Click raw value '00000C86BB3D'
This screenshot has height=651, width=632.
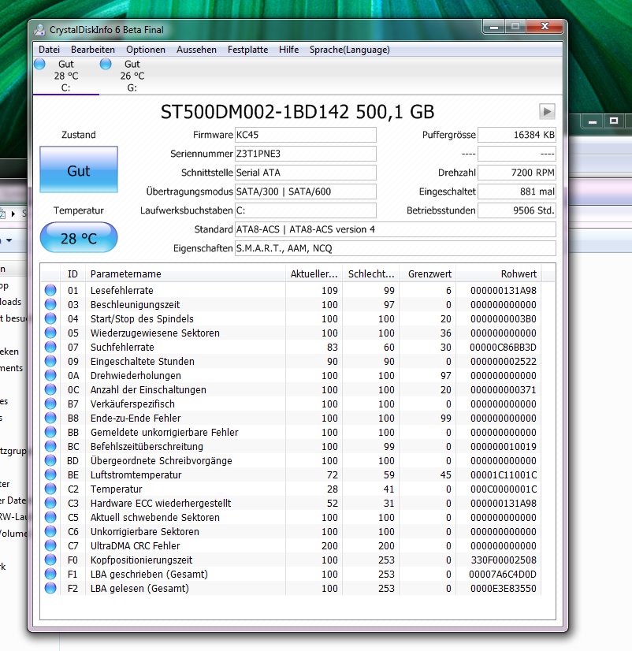[x=503, y=347]
